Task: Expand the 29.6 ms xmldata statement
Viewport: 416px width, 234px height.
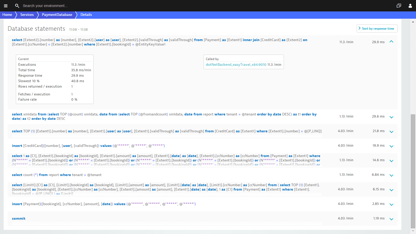Action: click(392, 117)
